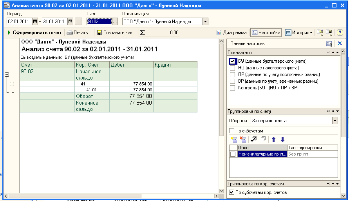The height and width of the screenshot is (201, 349).
Task: Toggle the Настройка panel button
Action: click(266, 33)
